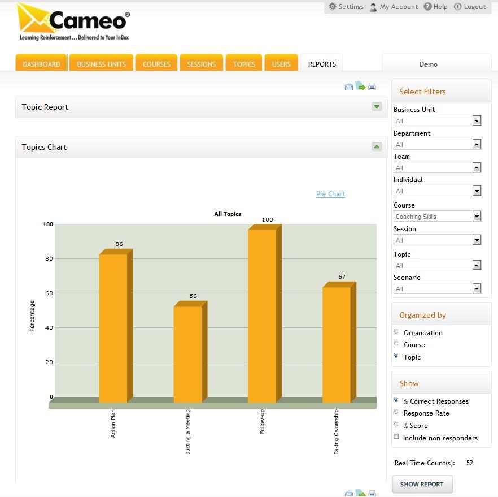This screenshot has width=498, height=497.
Task: Click the email report icon above Topic Report
Action: [349, 87]
